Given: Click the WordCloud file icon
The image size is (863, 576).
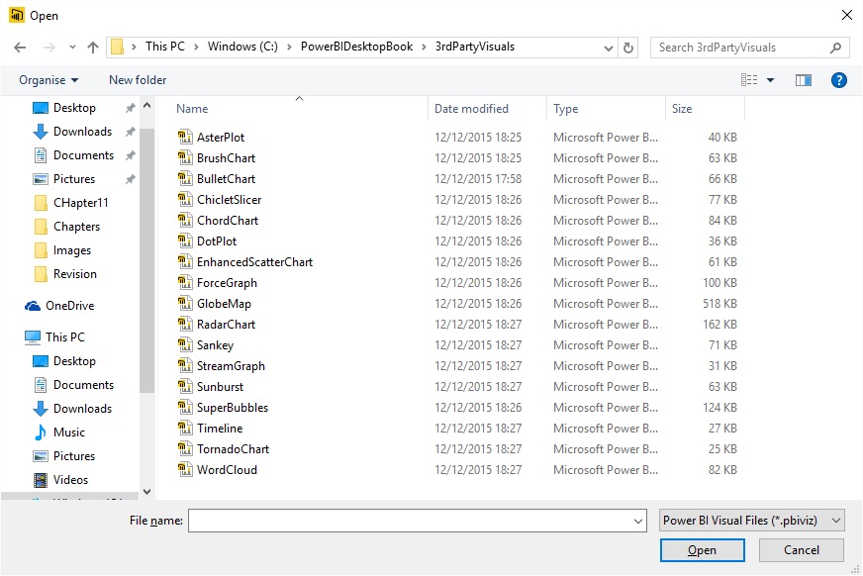Looking at the screenshot, I should coord(185,470).
